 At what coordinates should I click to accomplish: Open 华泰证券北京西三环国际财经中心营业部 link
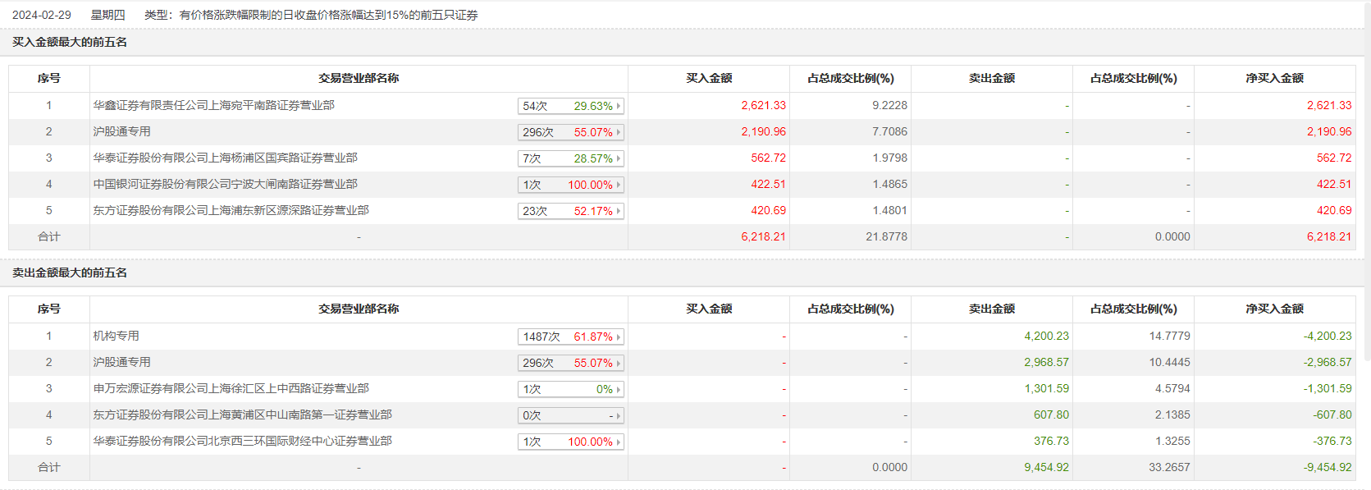tap(242, 441)
